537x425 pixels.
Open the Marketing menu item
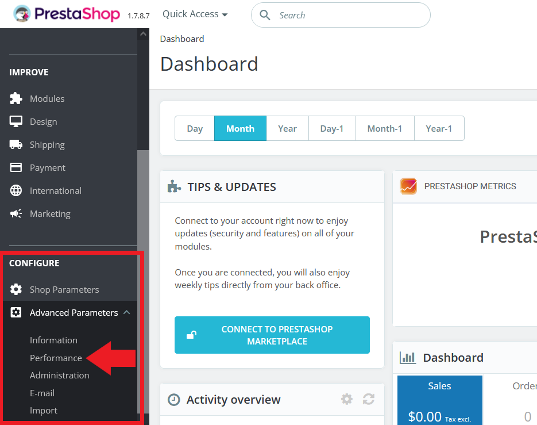coord(50,214)
